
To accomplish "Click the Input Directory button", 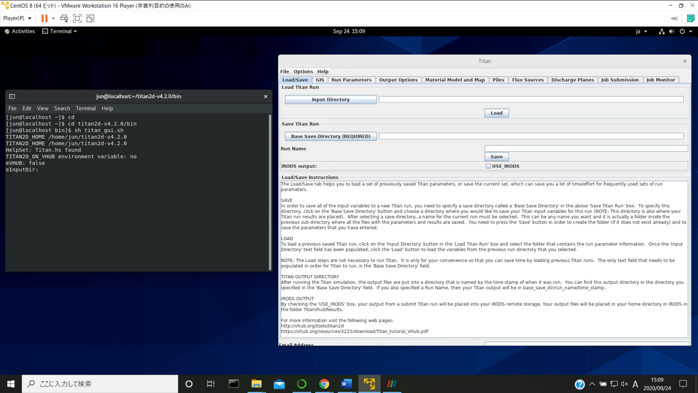I will coord(330,99).
